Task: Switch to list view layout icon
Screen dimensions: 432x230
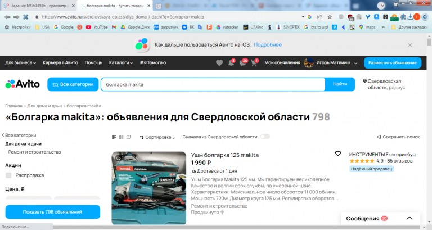Action: pyautogui.click(x=114, y=137)
